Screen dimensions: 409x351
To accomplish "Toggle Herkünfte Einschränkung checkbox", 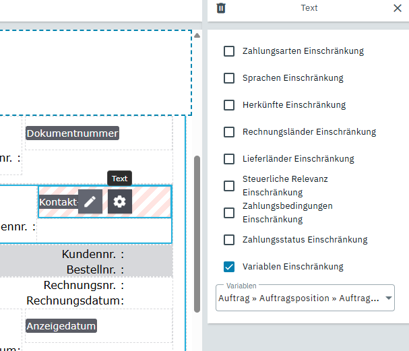I will pos(229,105).
